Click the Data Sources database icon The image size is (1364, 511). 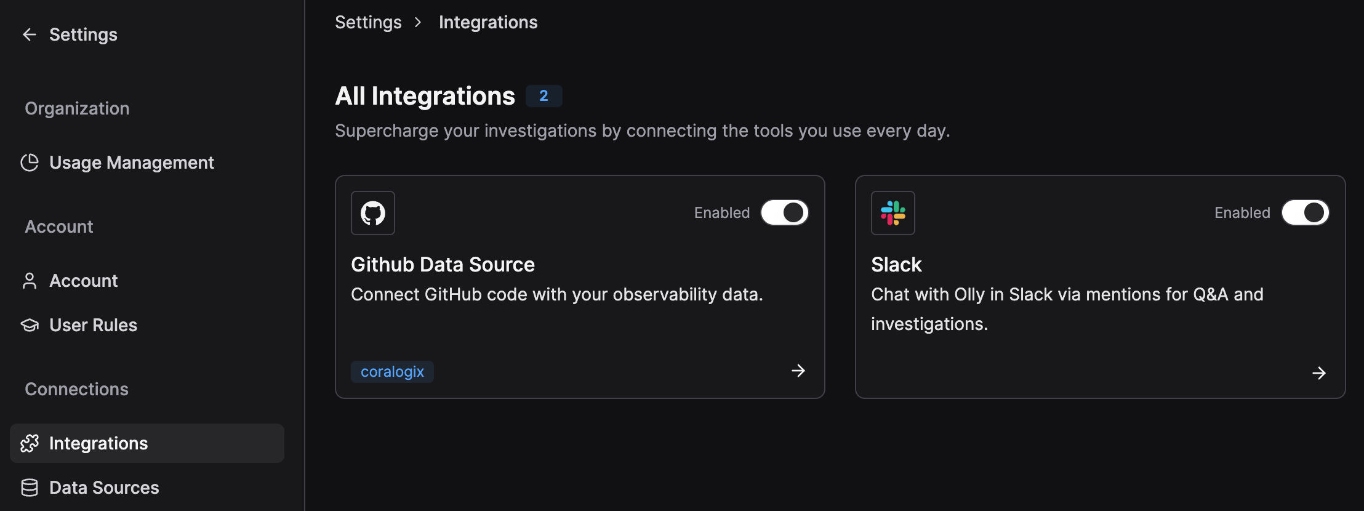[x=30, y=488]
